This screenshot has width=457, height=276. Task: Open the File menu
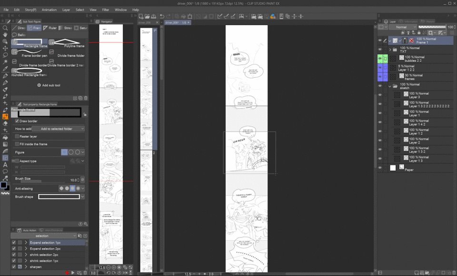click(x=6, y=10)
